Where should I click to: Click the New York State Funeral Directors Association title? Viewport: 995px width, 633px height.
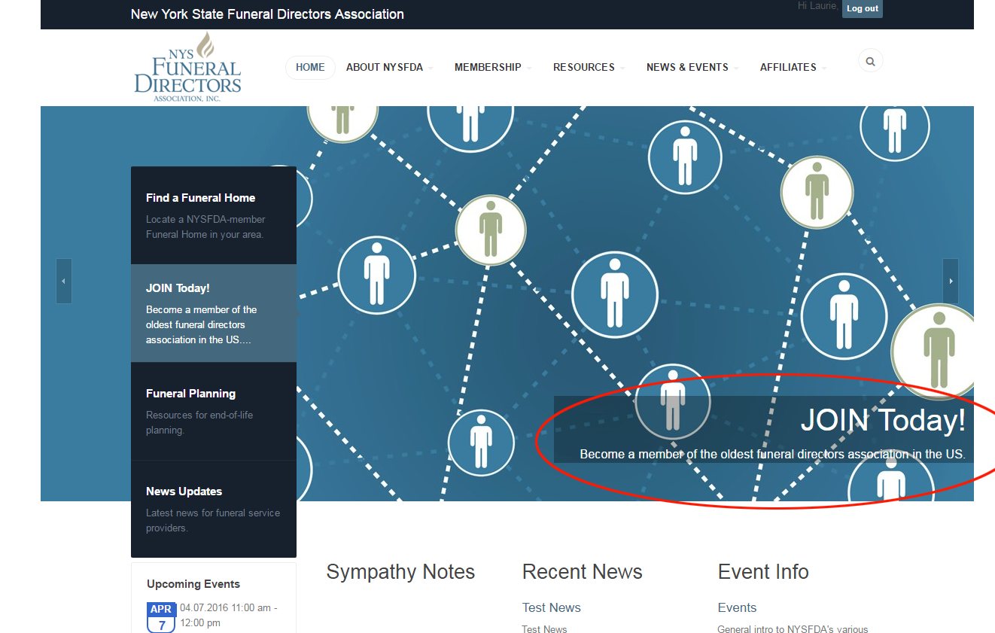[x=267, y=14]
